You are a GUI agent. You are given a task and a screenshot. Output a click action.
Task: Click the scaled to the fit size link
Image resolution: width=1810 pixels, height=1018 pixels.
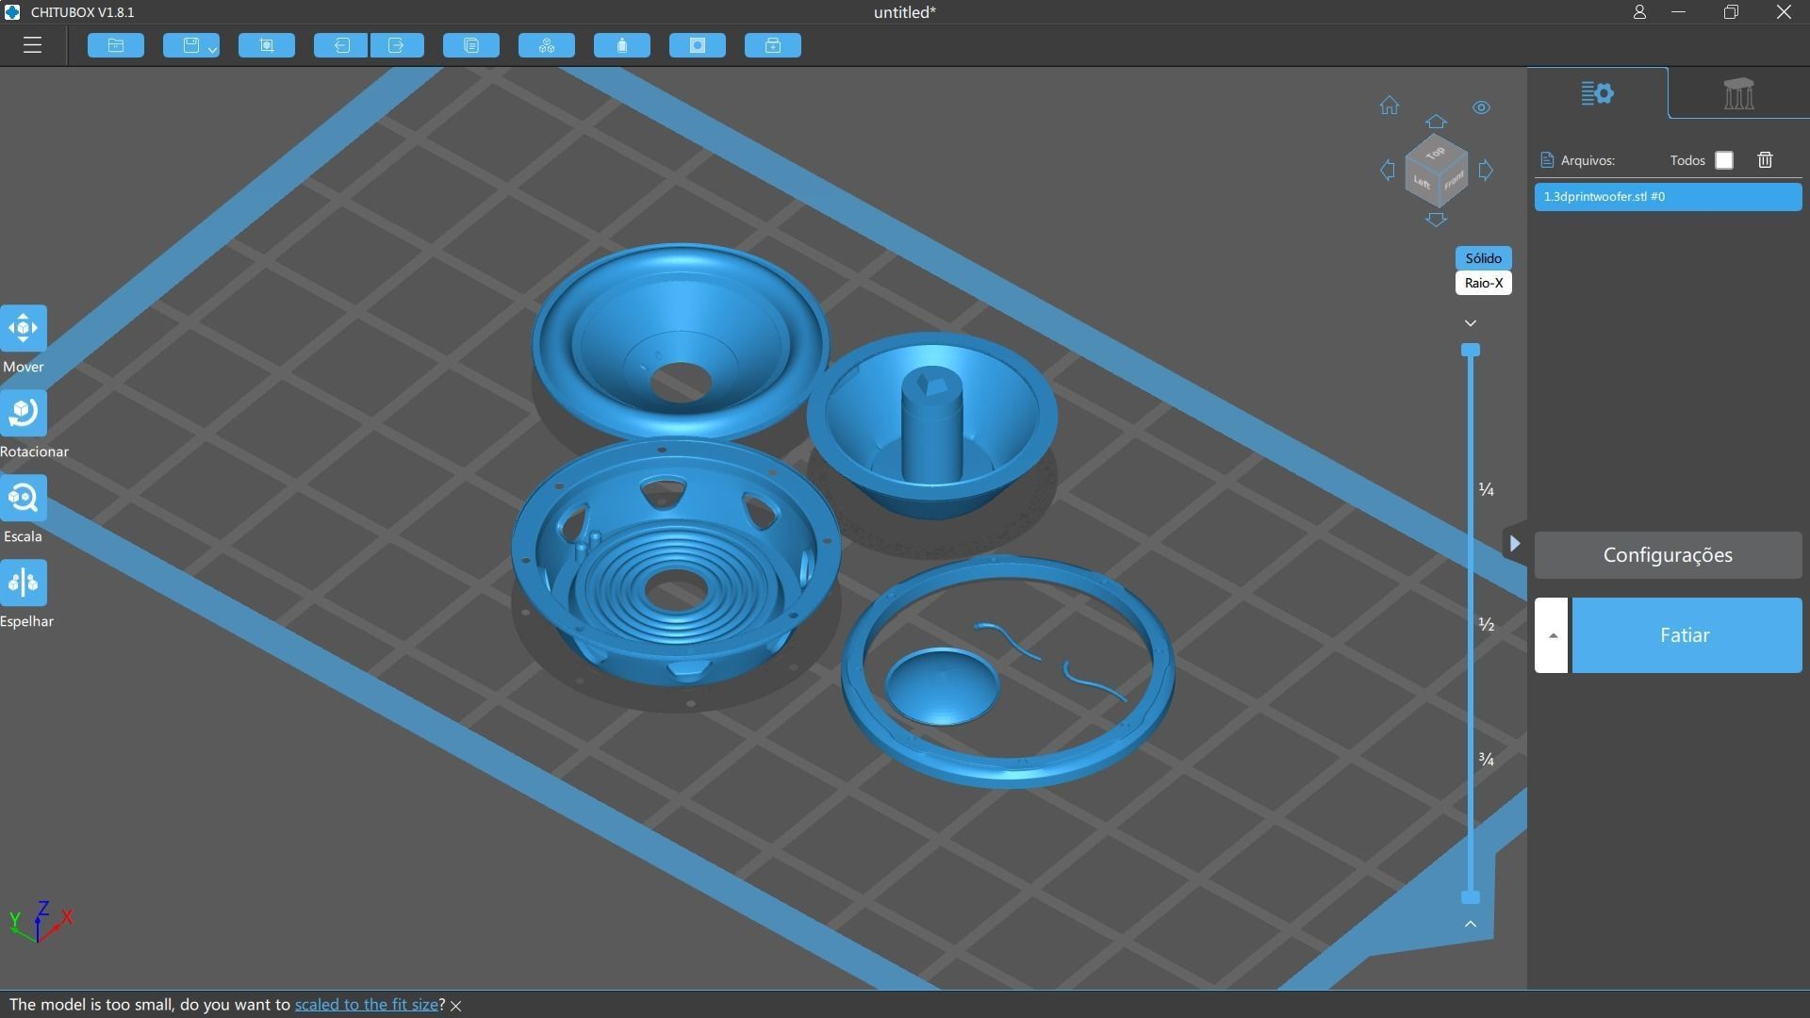click(x=366, y=1005)
